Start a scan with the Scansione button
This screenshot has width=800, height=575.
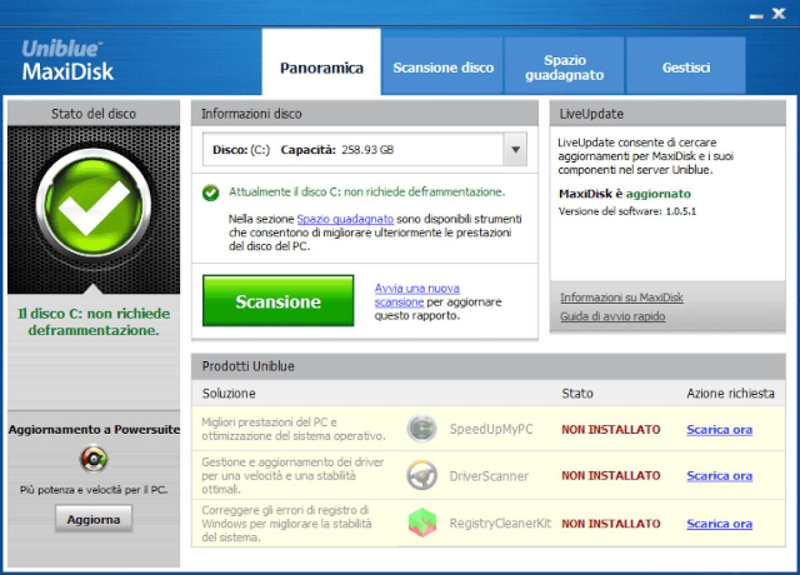(277, 302)
